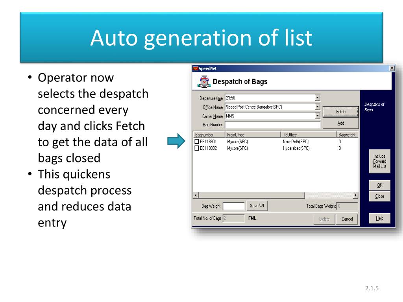Click the FromOffice column header
The image size is (403, 302).
[x=253, y=134]
